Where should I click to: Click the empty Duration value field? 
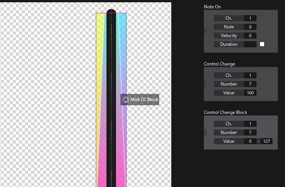pos(250,44)
